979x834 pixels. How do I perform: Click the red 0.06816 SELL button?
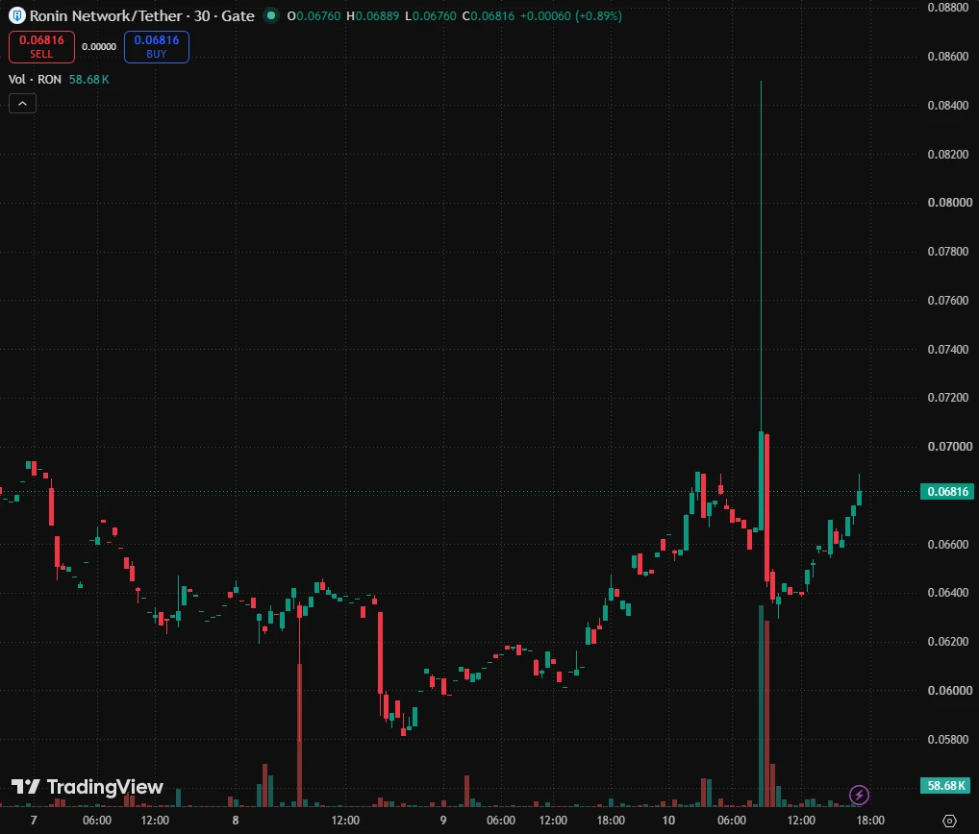pos(41,47)
